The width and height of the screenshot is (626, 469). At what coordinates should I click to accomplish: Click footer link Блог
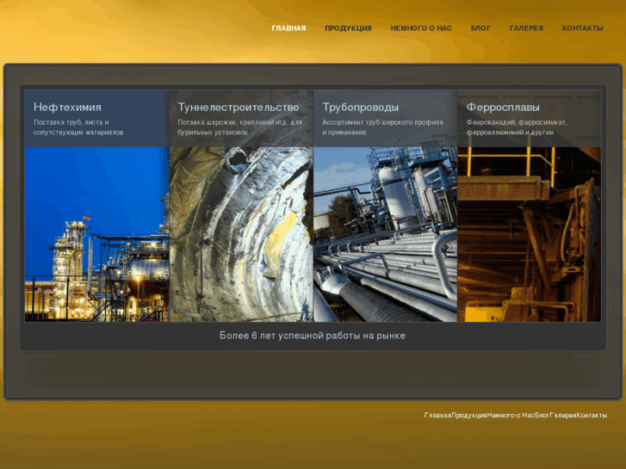(x=542, y=416)
